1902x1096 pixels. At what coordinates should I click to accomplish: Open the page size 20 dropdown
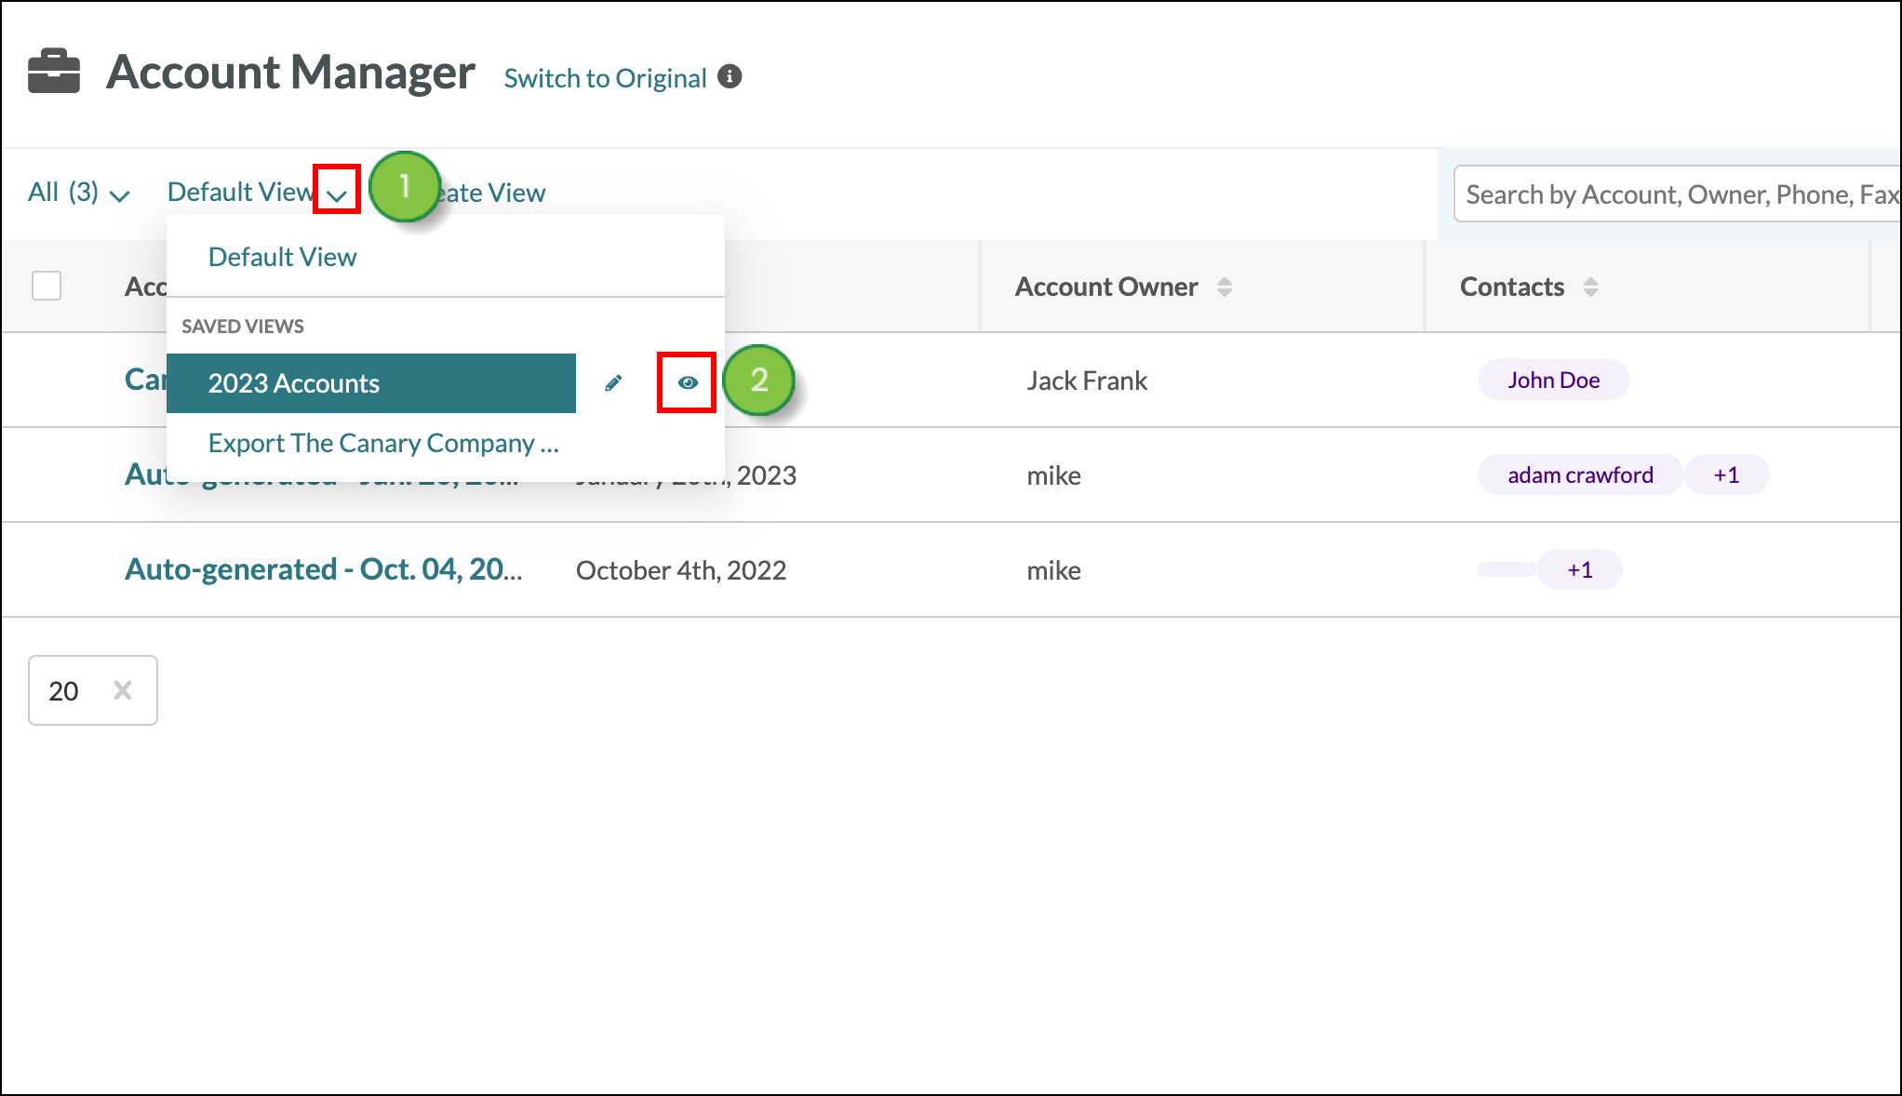(x=93, y=690)
